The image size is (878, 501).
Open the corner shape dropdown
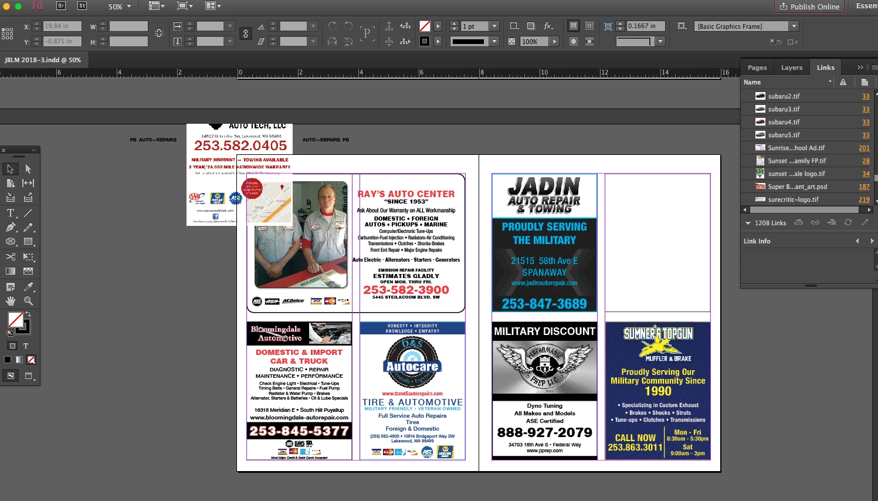coord(660,42)
